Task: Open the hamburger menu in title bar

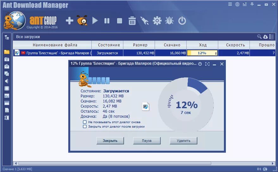Action: pyautogui.click(x=230, y=4)
